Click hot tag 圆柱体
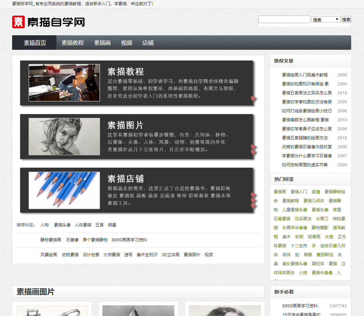This screenshot has width=364, height=316. 318,264
